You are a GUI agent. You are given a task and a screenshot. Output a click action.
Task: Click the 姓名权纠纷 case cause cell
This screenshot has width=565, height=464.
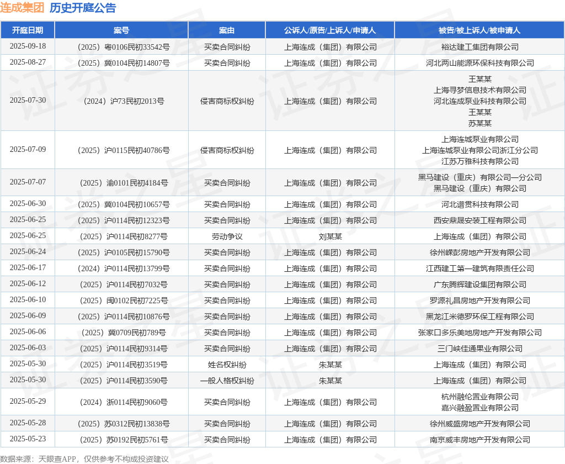tap(227, 365)
